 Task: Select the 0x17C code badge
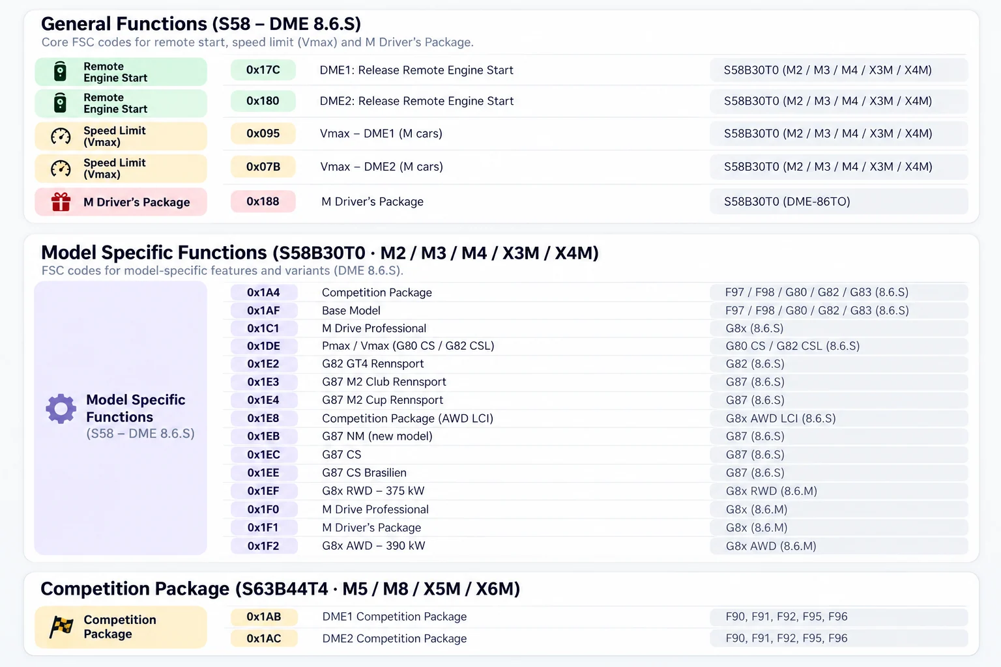coord(263,70)
